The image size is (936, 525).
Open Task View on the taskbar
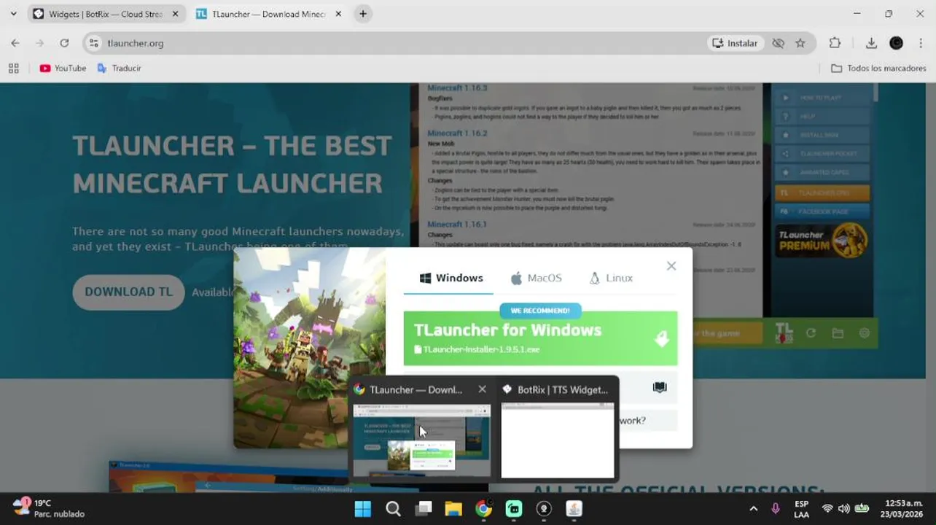[423, 509]
